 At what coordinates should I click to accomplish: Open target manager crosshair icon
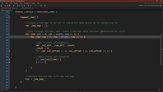coord(161,6)
